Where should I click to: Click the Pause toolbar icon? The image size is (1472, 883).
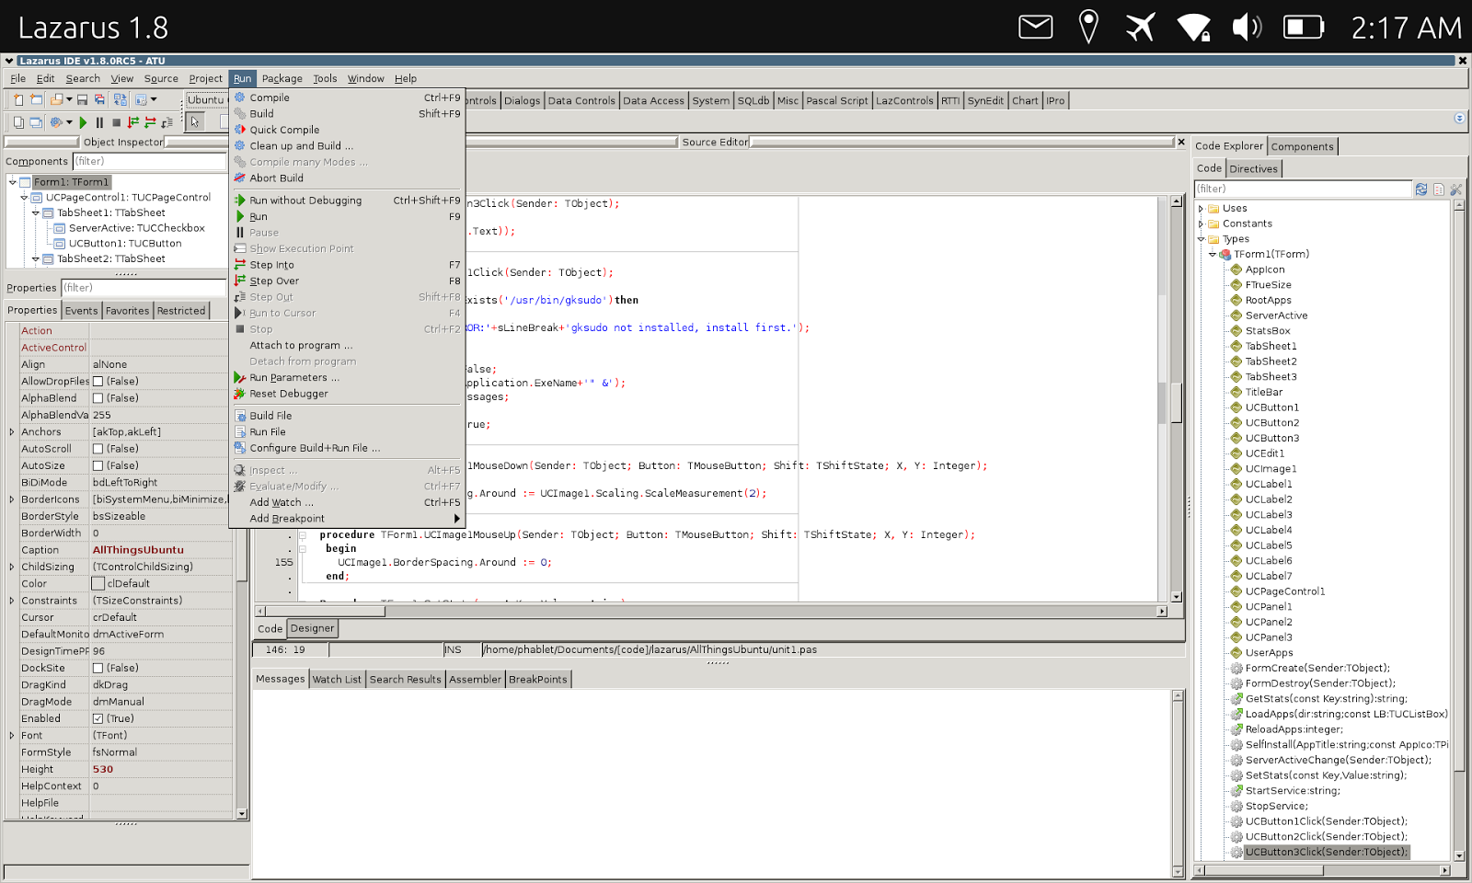click(99, 122)
